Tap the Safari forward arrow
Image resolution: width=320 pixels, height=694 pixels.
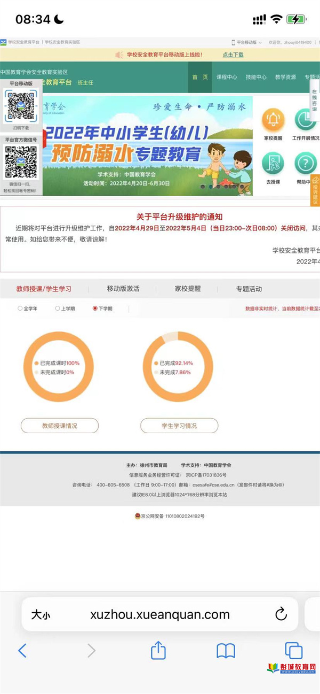click(91, 650)
